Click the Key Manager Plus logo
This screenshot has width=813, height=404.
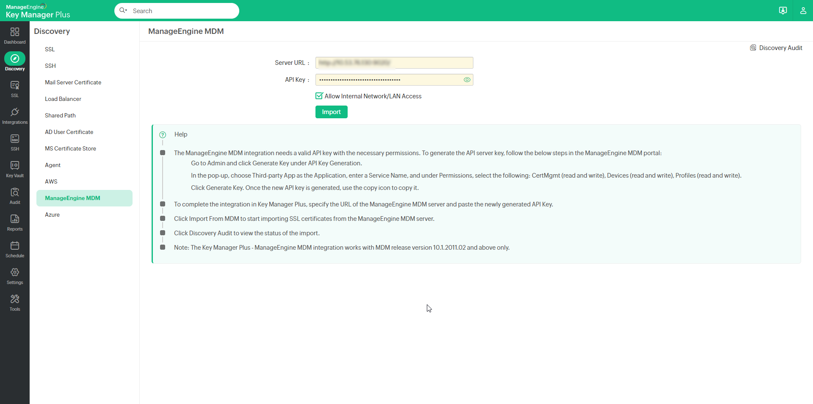pyautogui.click(x=38, y=11)
